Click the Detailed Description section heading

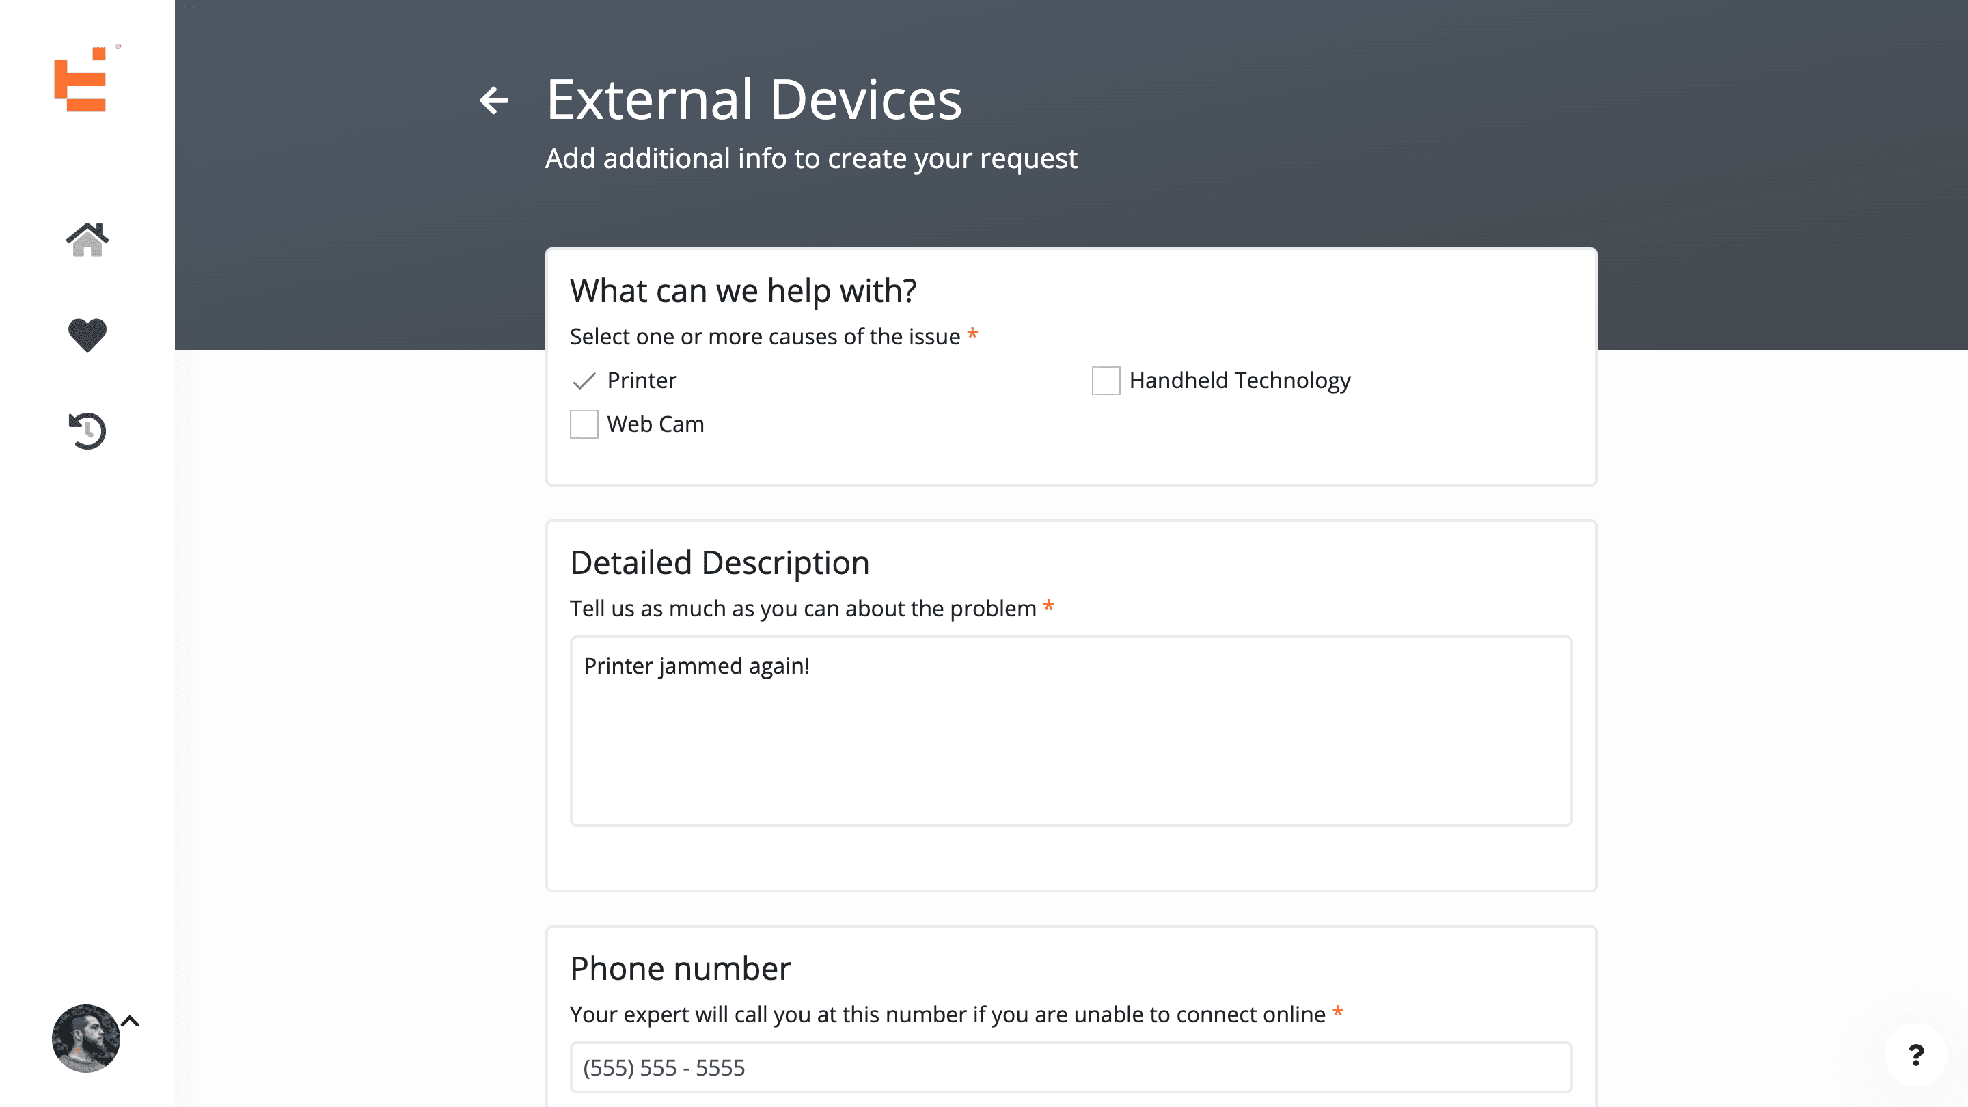[719, 563]
